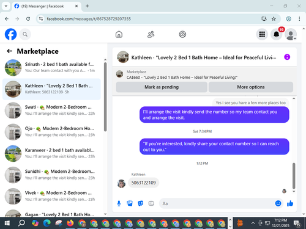Viewport: 306px width, 229px height.
Task: Select Kathleen's Lovely 2 Bed conversation
Action: 51,89
